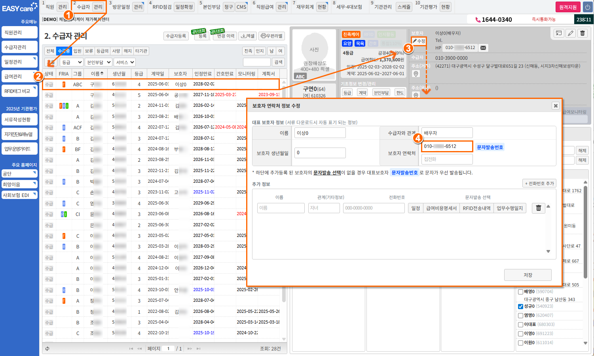Open the 서비스 filter dropdown

coord(125,62)
